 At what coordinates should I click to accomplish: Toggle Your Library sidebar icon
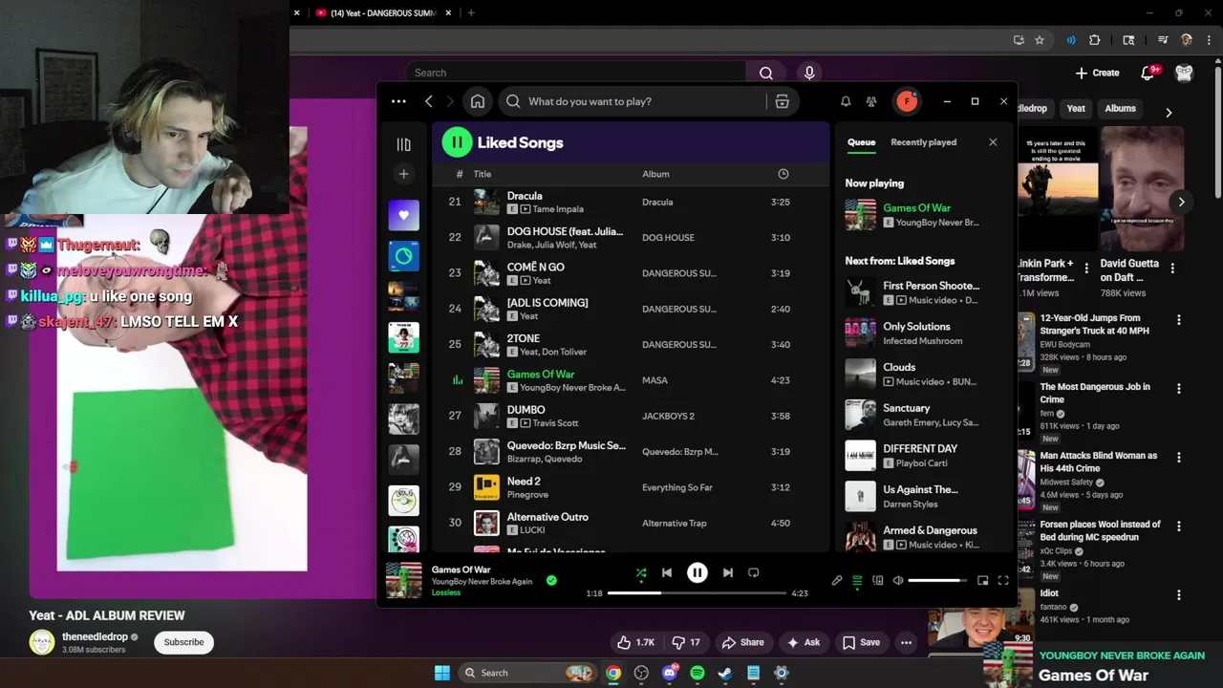(403, 144)
